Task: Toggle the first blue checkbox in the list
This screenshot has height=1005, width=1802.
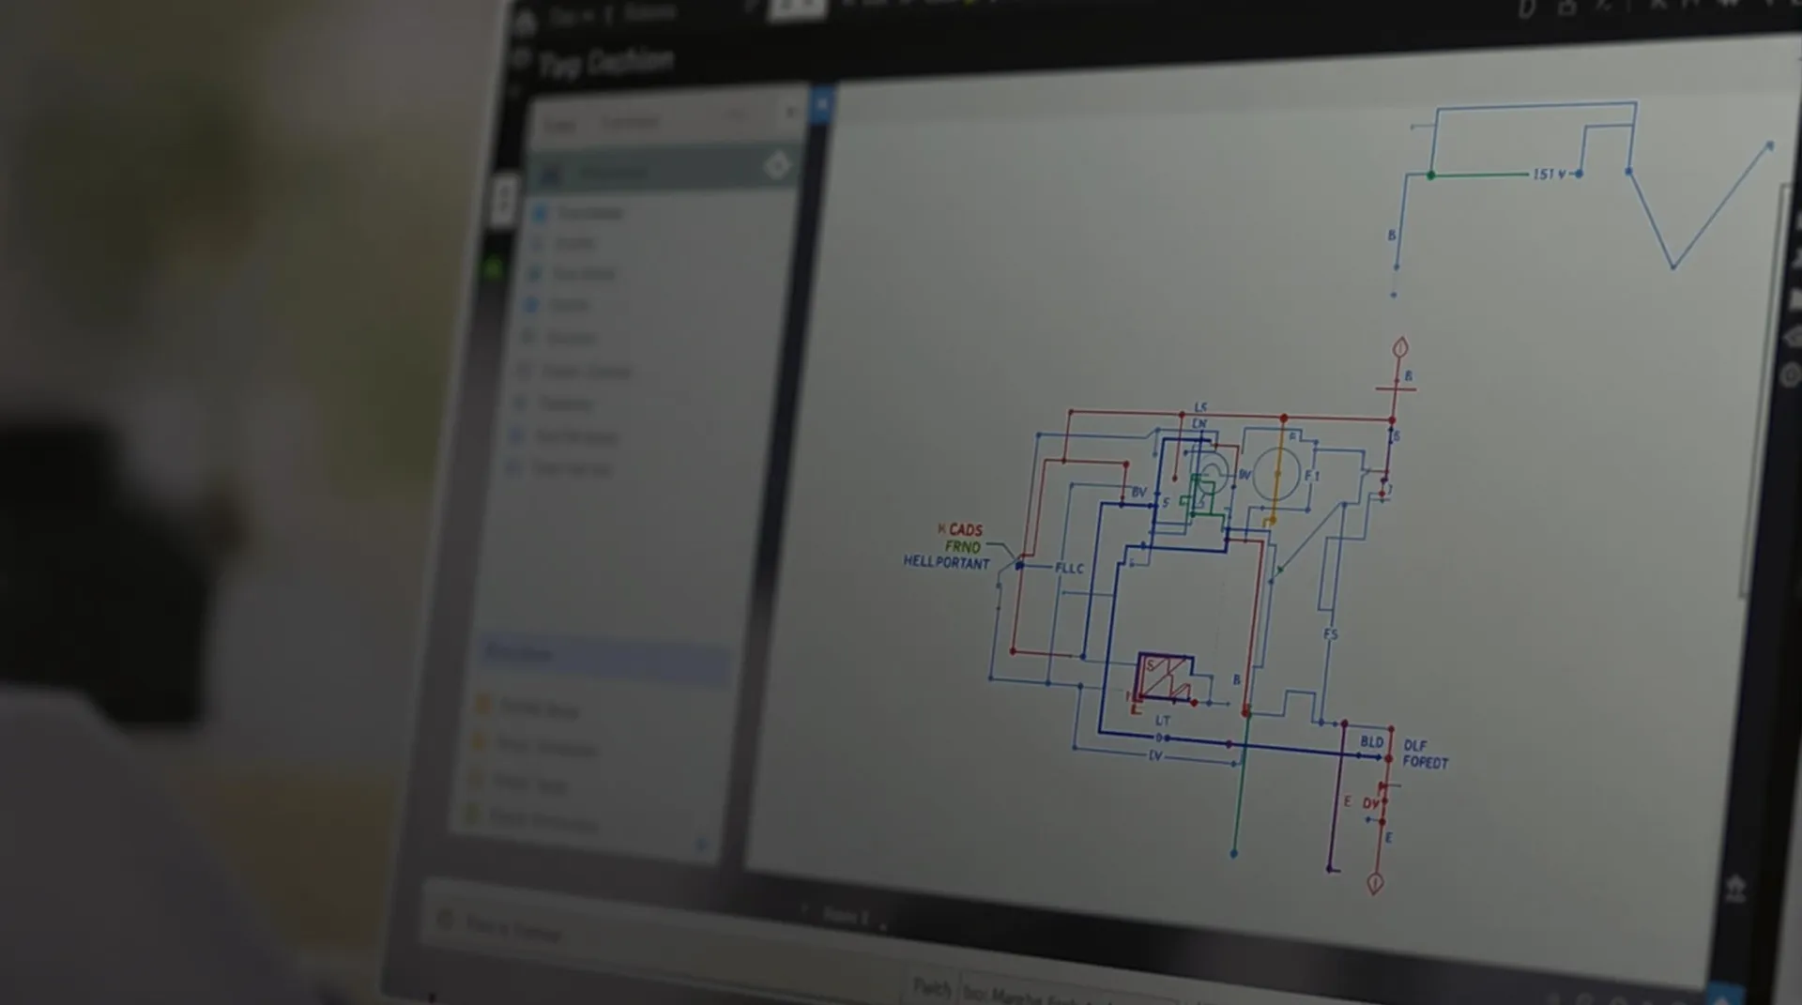Action: click(540, 213)
